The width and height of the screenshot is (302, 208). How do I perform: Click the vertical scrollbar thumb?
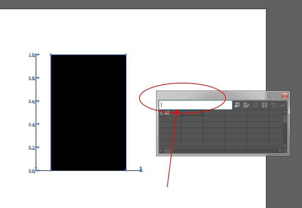click(x=285, y=119)
